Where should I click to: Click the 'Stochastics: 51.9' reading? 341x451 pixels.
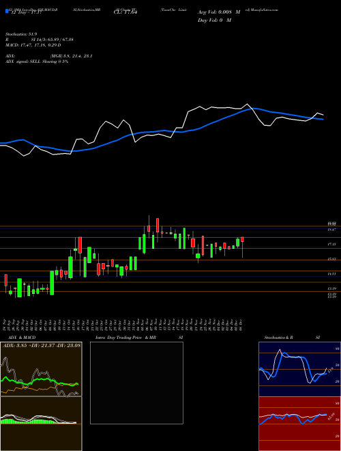click(x=21, y=34)
